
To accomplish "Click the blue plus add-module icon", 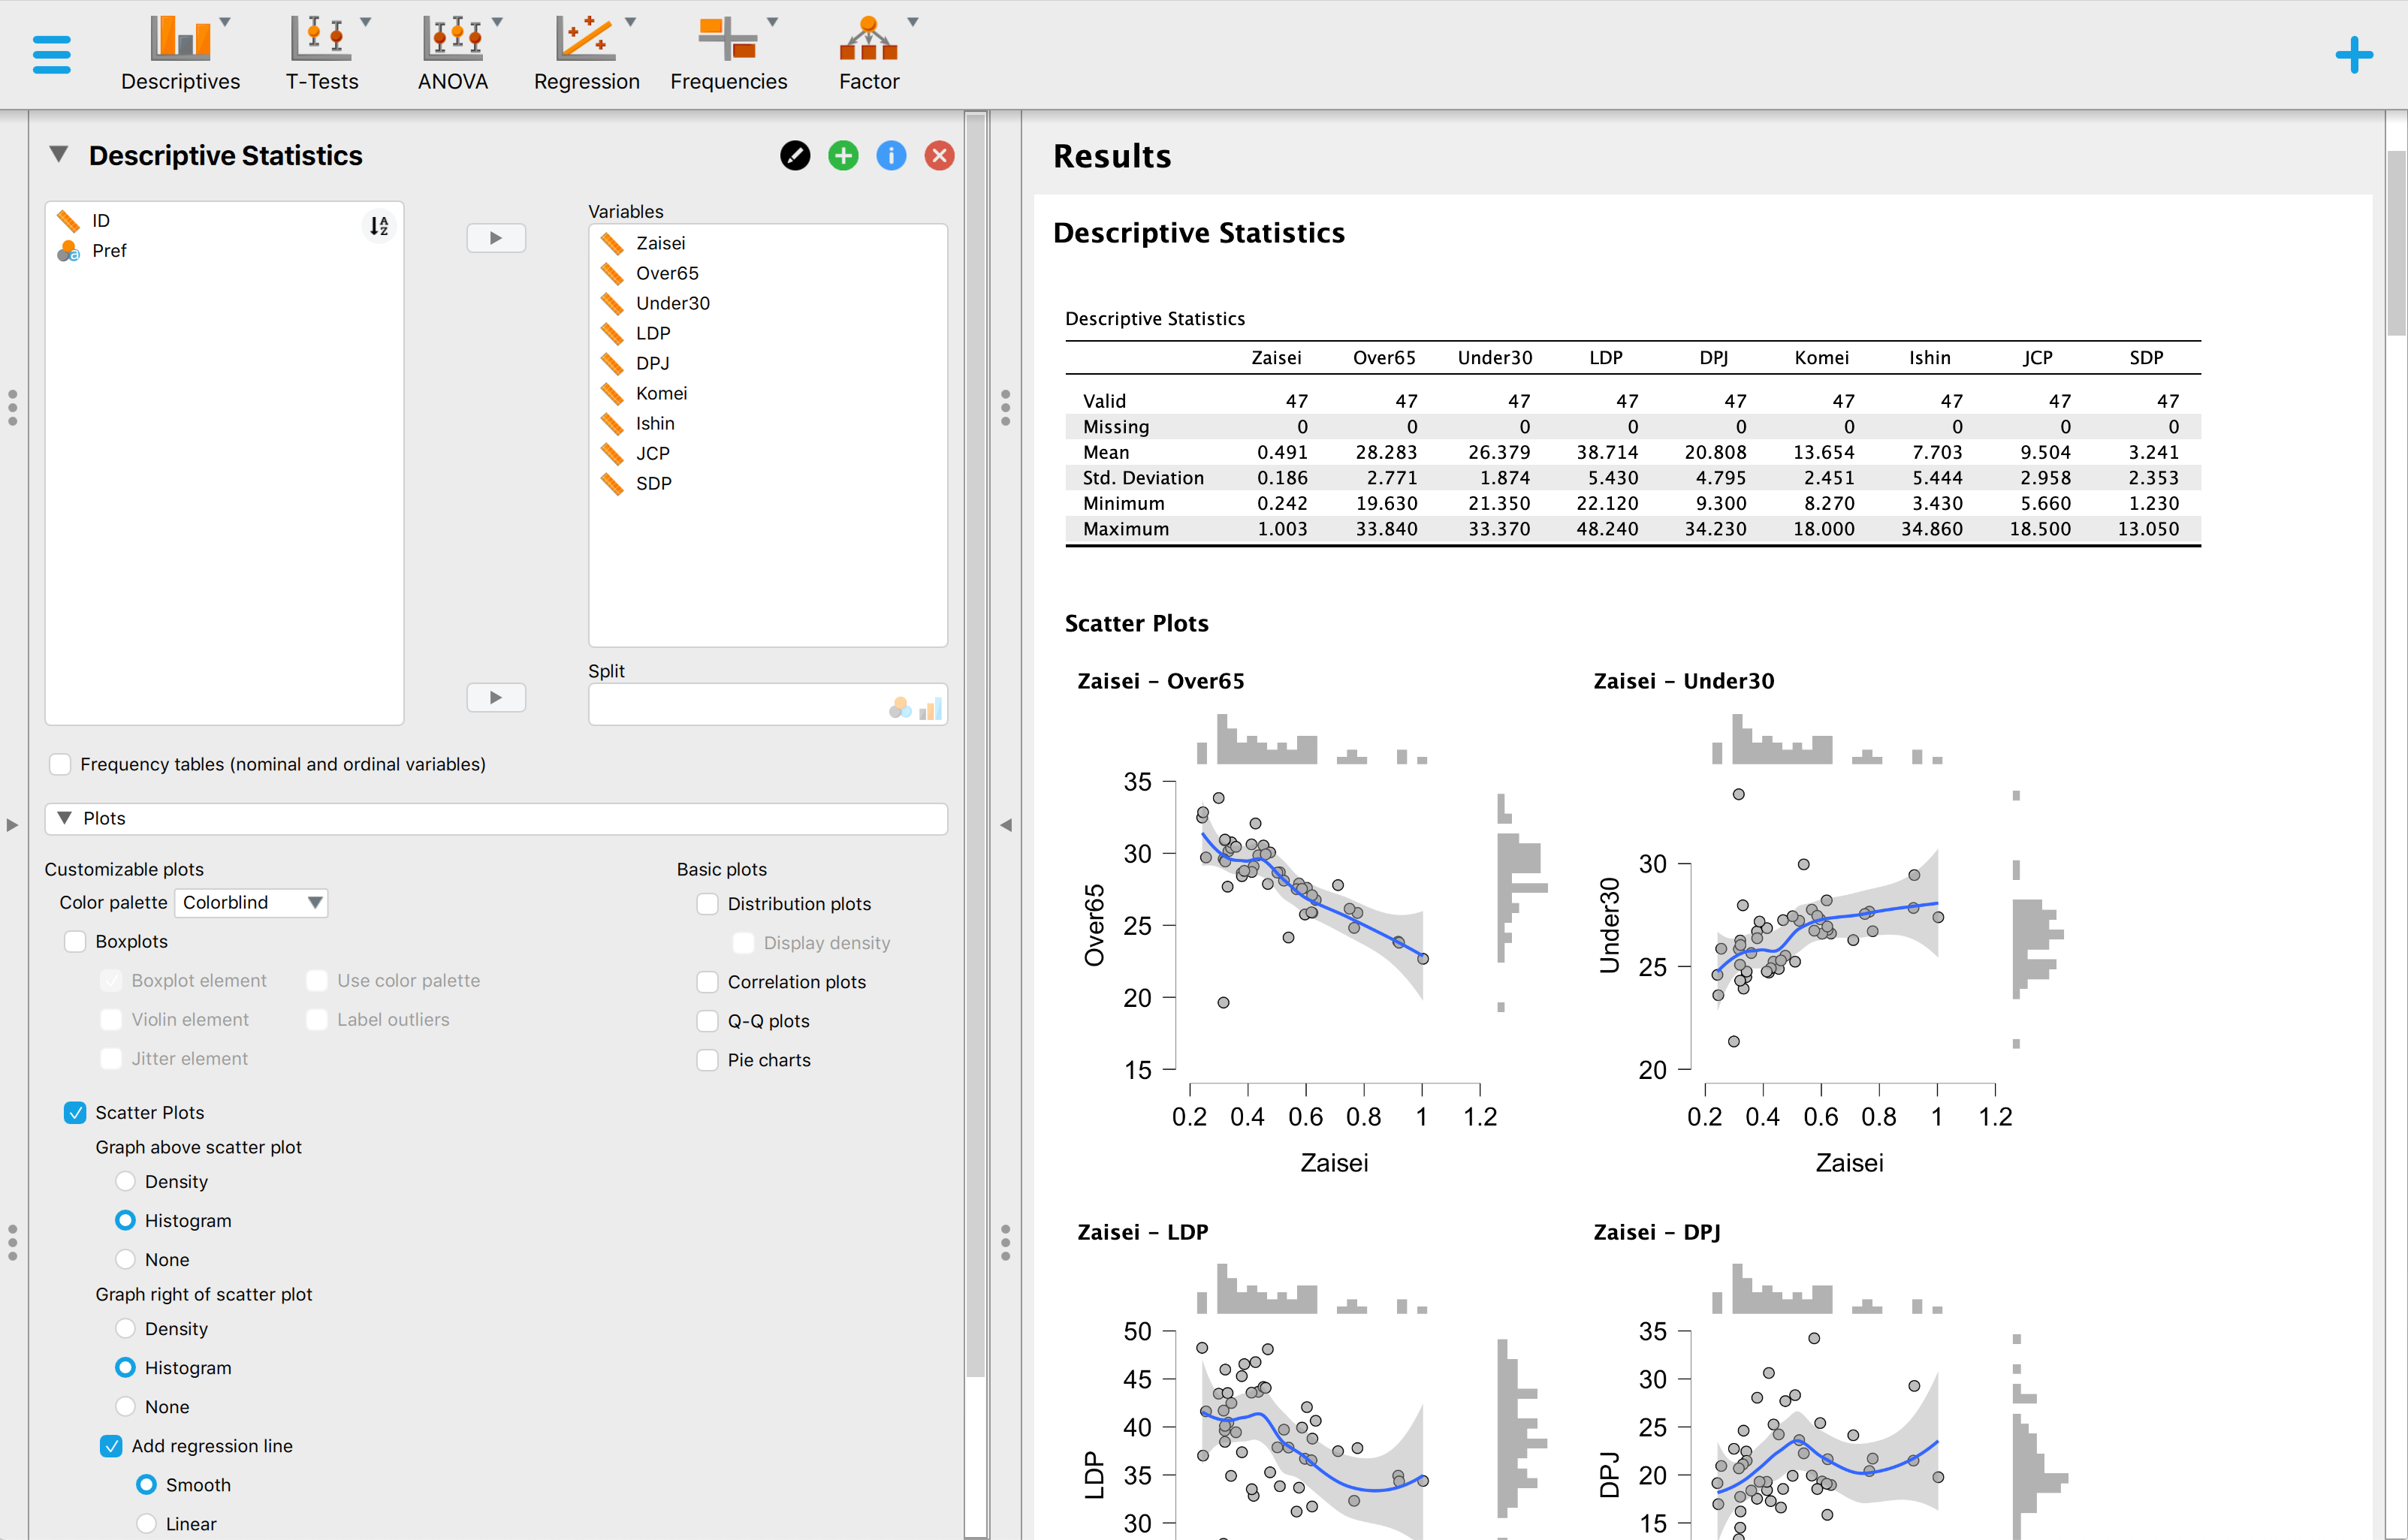I will coord(2353,55).
